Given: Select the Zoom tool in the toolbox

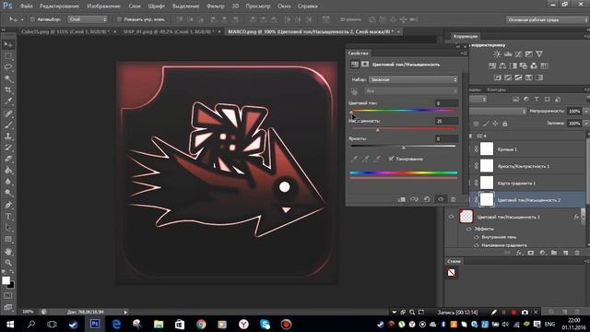Looking at the screenshot, I should point(8,263).
